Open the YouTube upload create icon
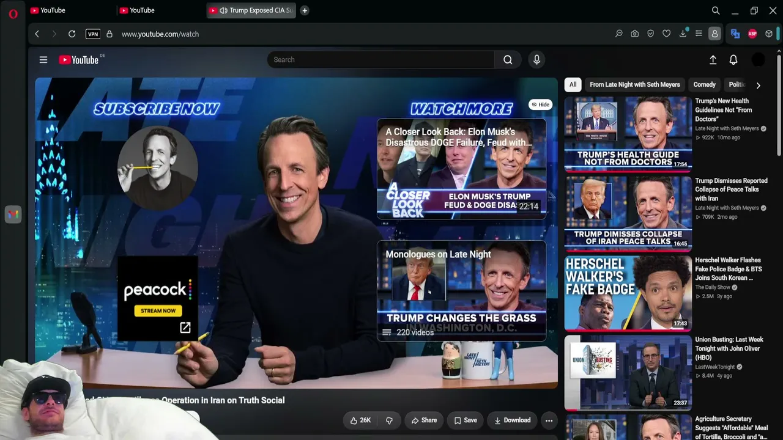Screen dimensions: 783x440 coord(713,60)
